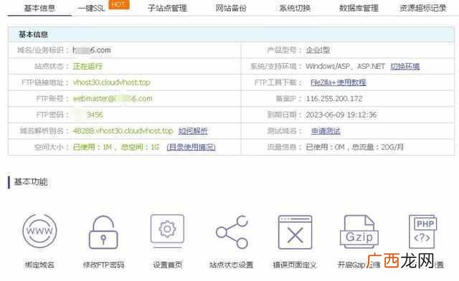Viewport: 459px width, 281px height.
Task: Open the 错误页面定义 window-X icon
Action: (295, 232)
